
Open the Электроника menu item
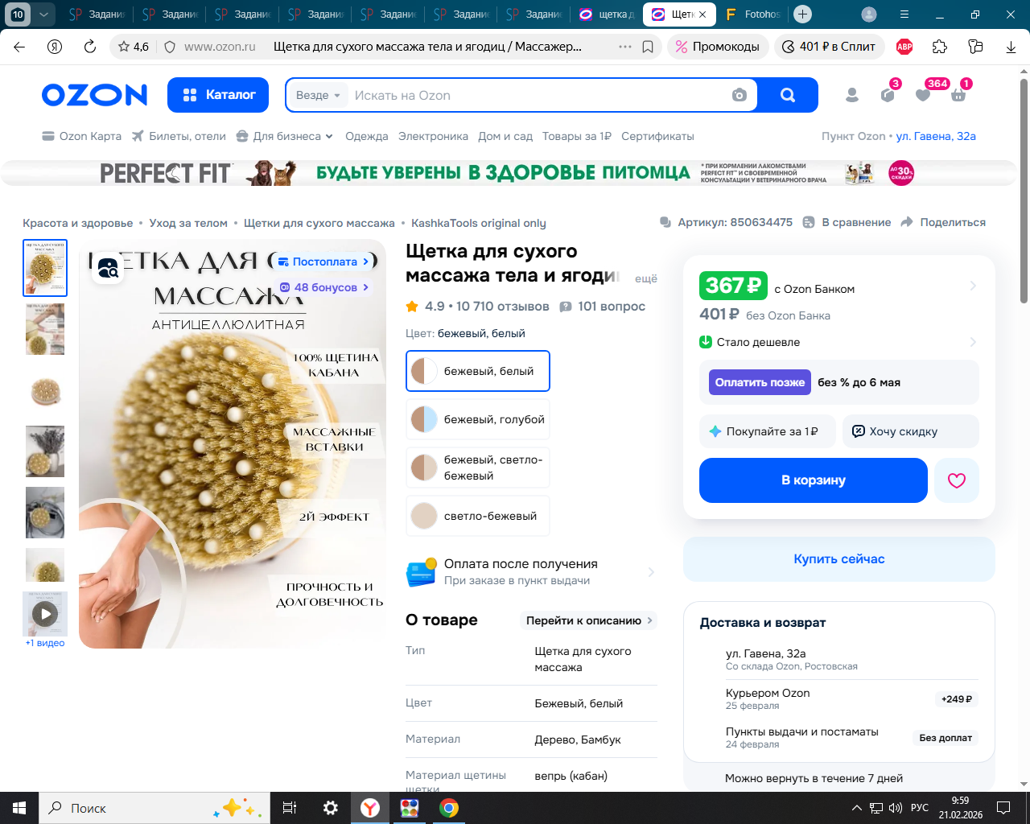coord(433,136)
